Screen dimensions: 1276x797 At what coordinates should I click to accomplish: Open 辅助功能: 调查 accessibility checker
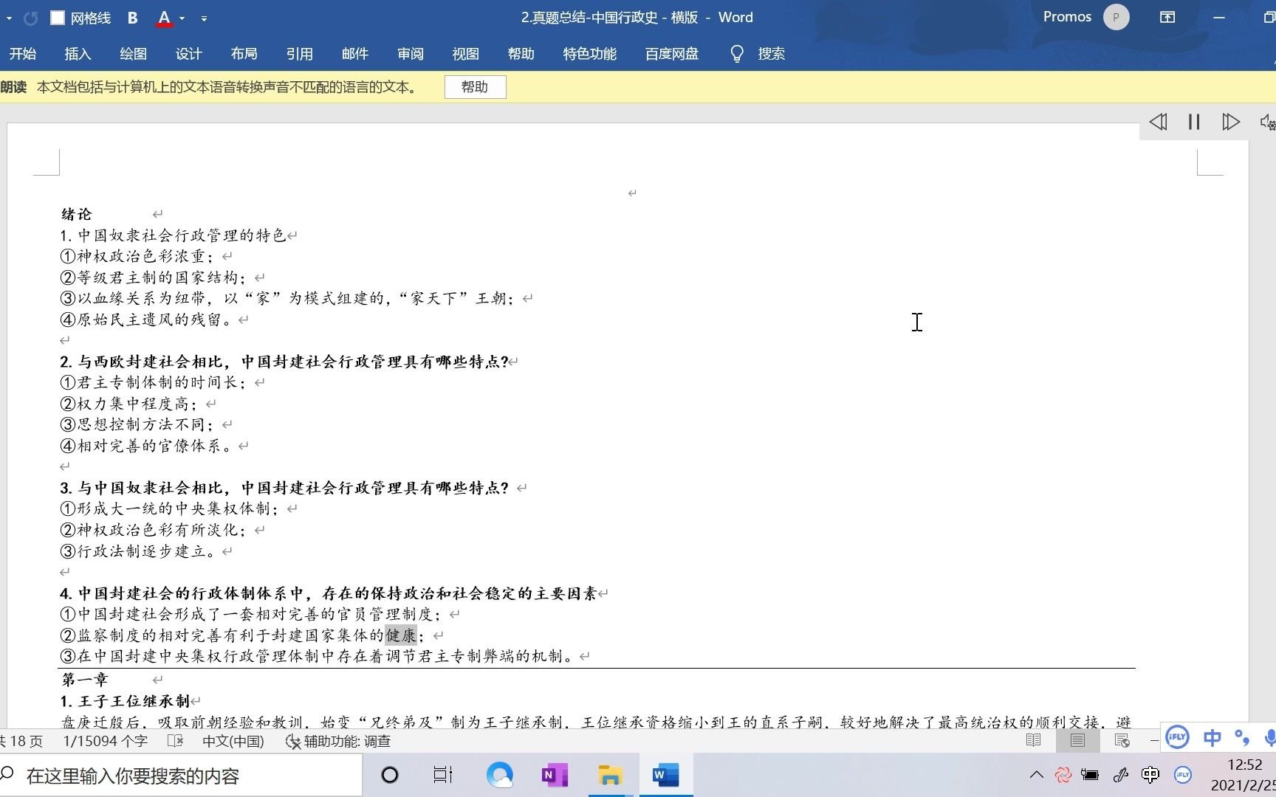tap(338, 741)
